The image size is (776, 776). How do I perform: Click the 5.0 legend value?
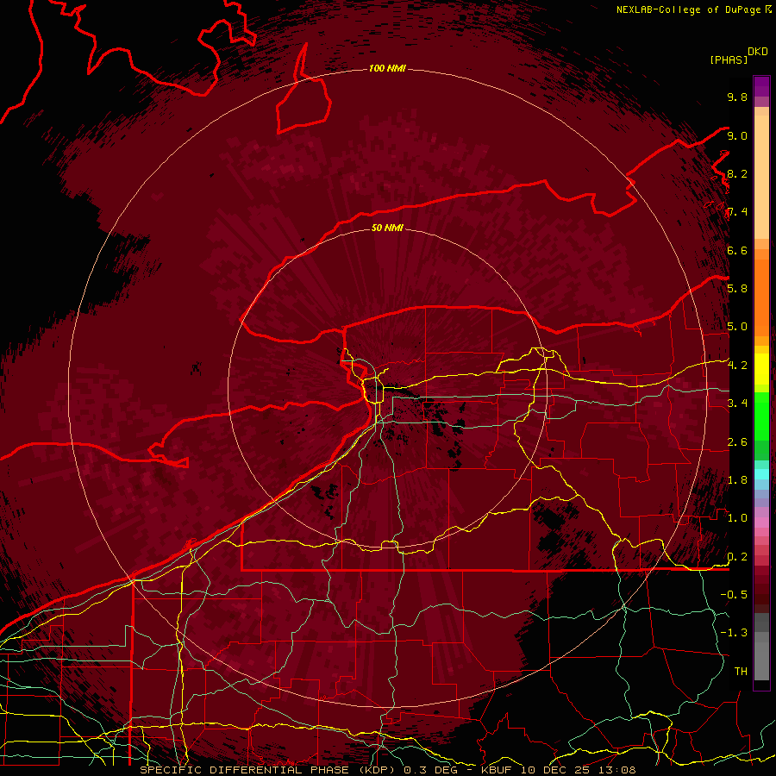[x=737, y=327]
